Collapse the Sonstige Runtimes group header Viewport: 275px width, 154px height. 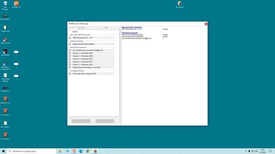click(x=77, y=71)
